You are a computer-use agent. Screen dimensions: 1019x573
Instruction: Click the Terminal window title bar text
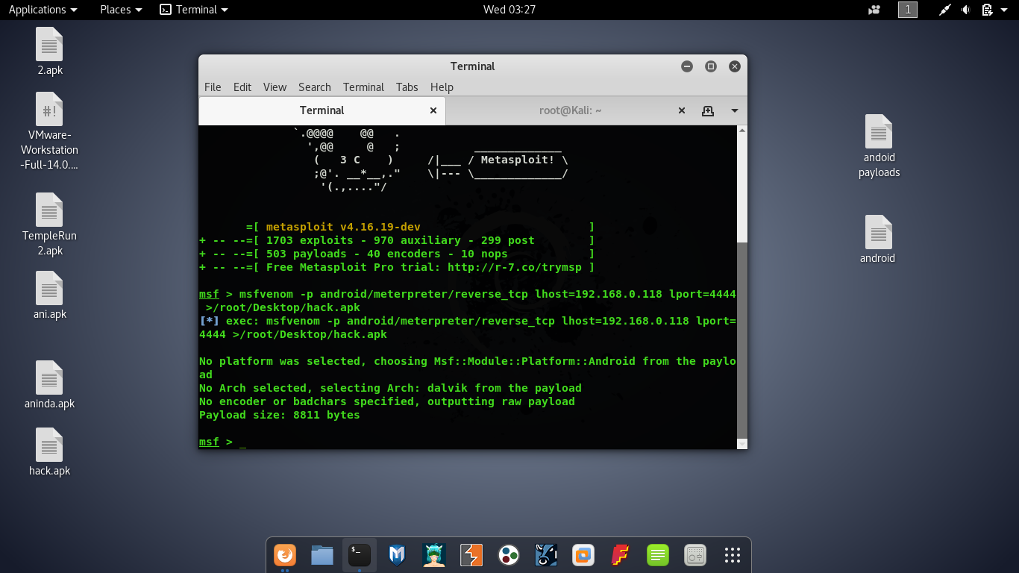pyautogui.click(x=473, y=66)
